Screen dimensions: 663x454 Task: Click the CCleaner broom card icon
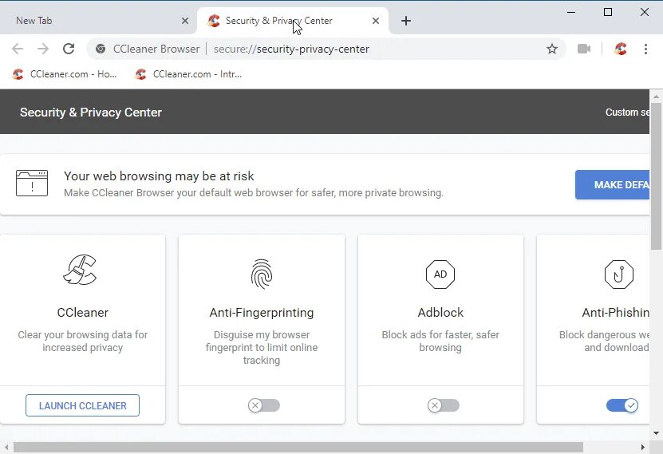[x=80, y=270]
